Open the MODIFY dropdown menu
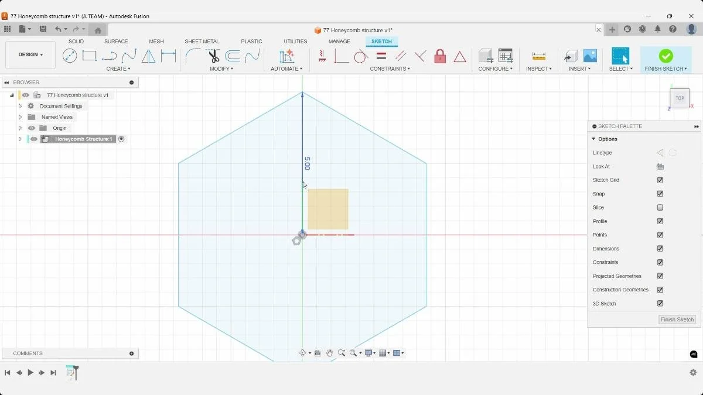 tap(221, 69)
